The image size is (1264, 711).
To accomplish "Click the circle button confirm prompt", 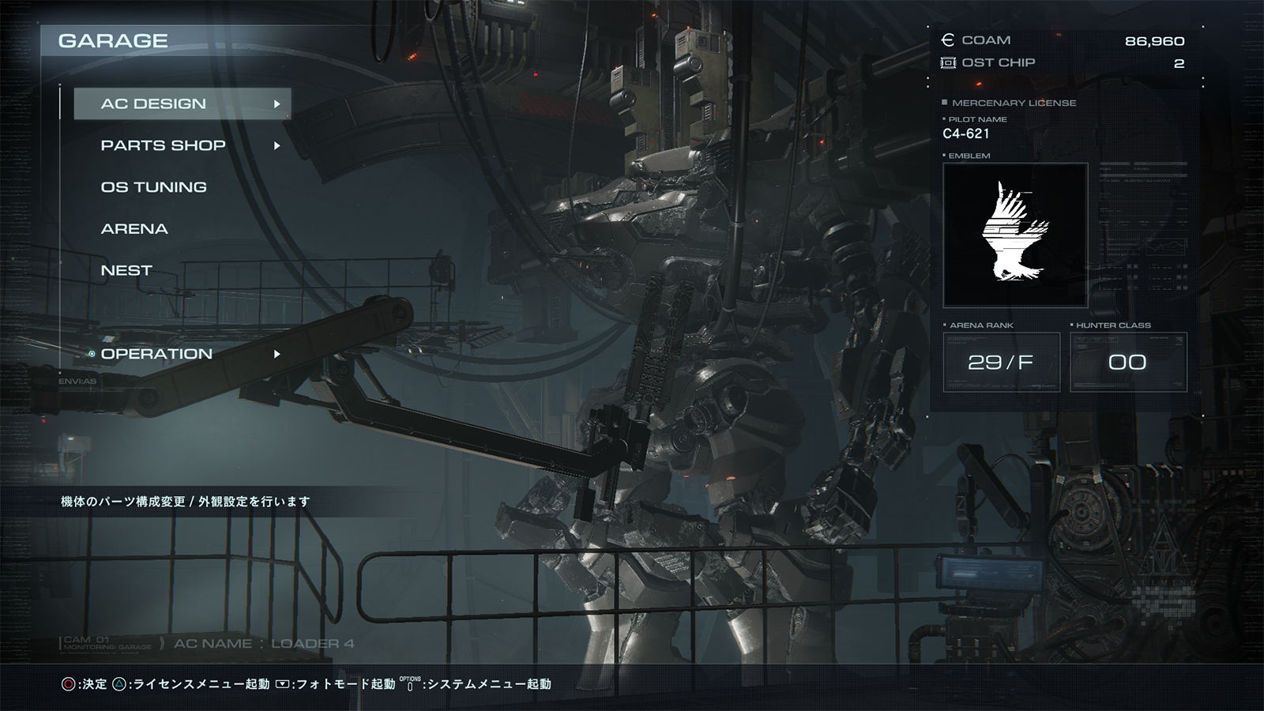I will click(84, 684).
